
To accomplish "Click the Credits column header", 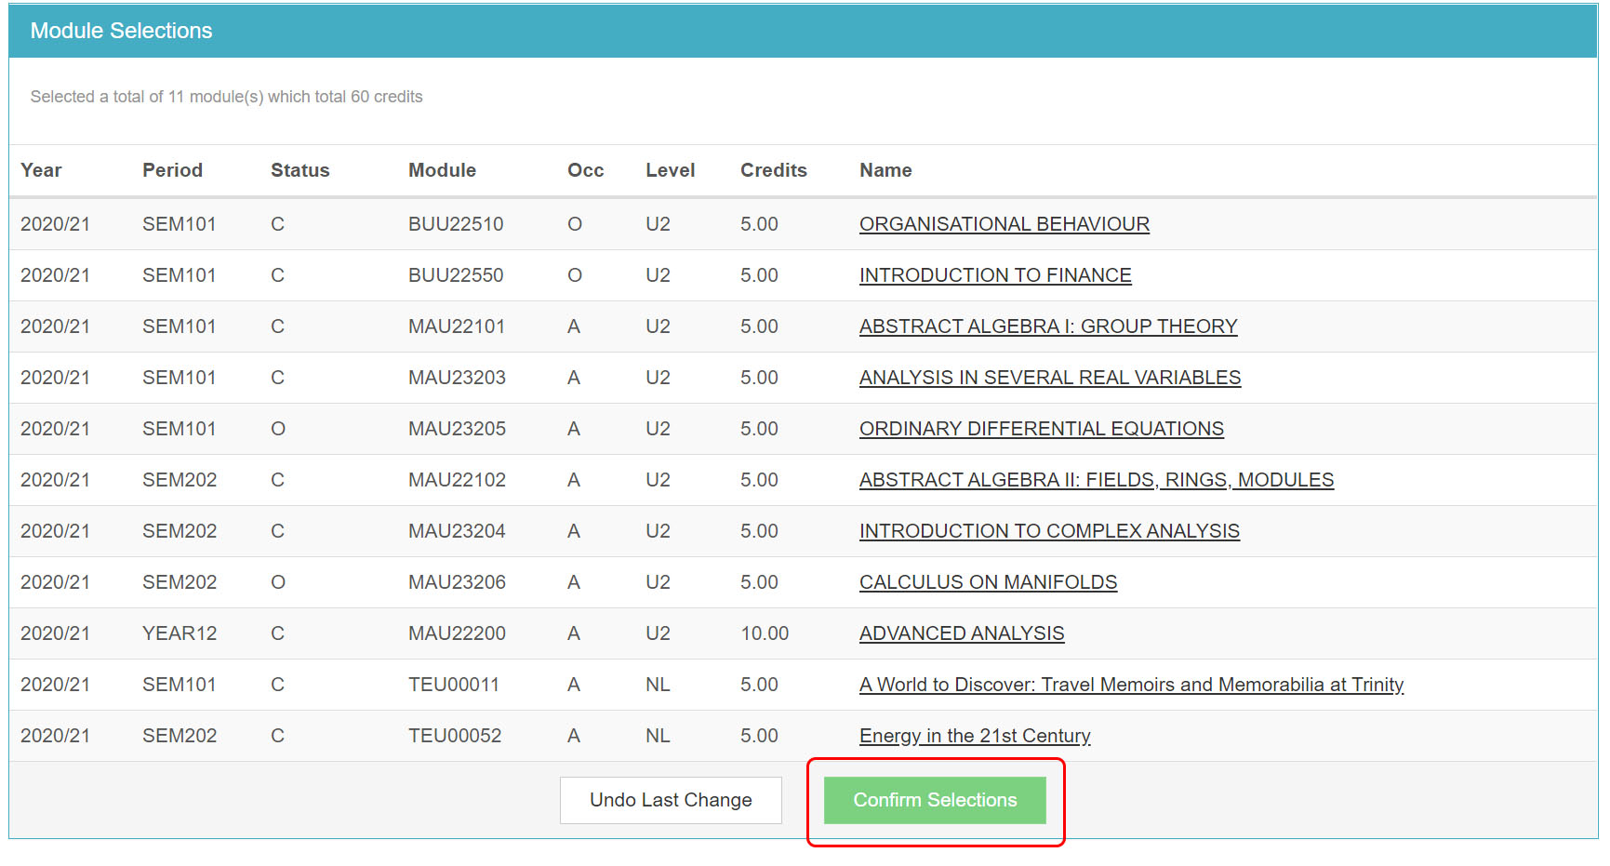I will coord(773,170).
